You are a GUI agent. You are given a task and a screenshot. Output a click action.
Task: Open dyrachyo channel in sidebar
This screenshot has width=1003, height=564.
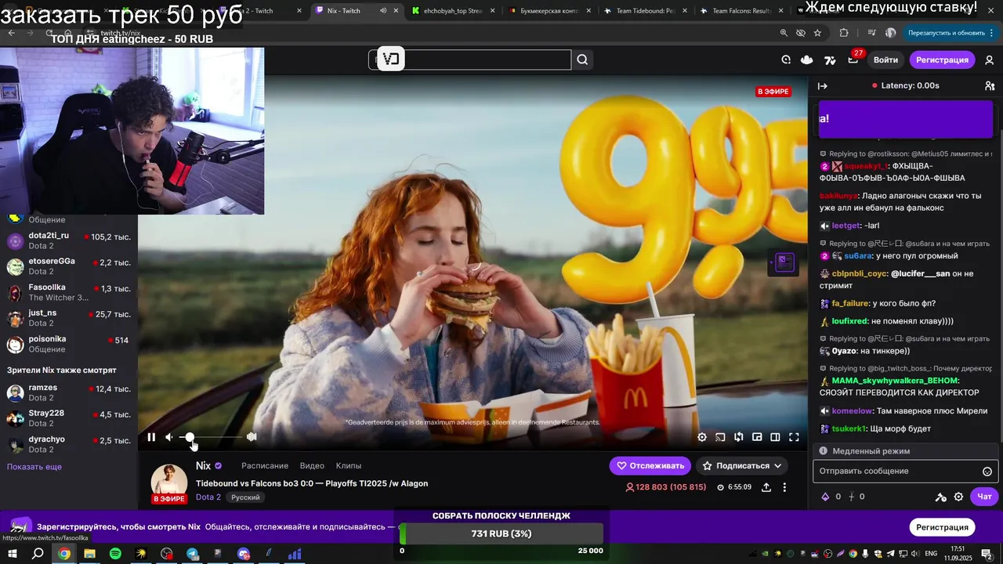coord(69,444)
